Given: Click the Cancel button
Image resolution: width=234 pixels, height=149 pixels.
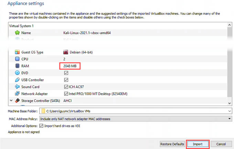Looking at the screenshot, I should pyautogui.click(x=221, y=144).
